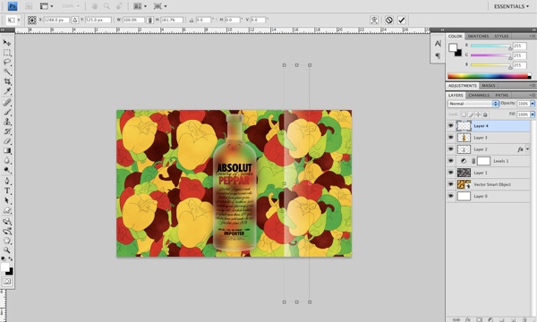Toggle maintain aspect ratio chain link
Viewport: 537px width, 322px height.
pyautogui.click(x=149, y=21)
